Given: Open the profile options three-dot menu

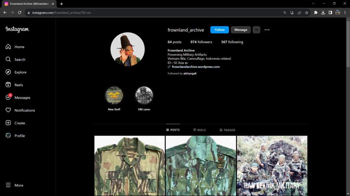Looking at the screenshot, I should (267, 30).
